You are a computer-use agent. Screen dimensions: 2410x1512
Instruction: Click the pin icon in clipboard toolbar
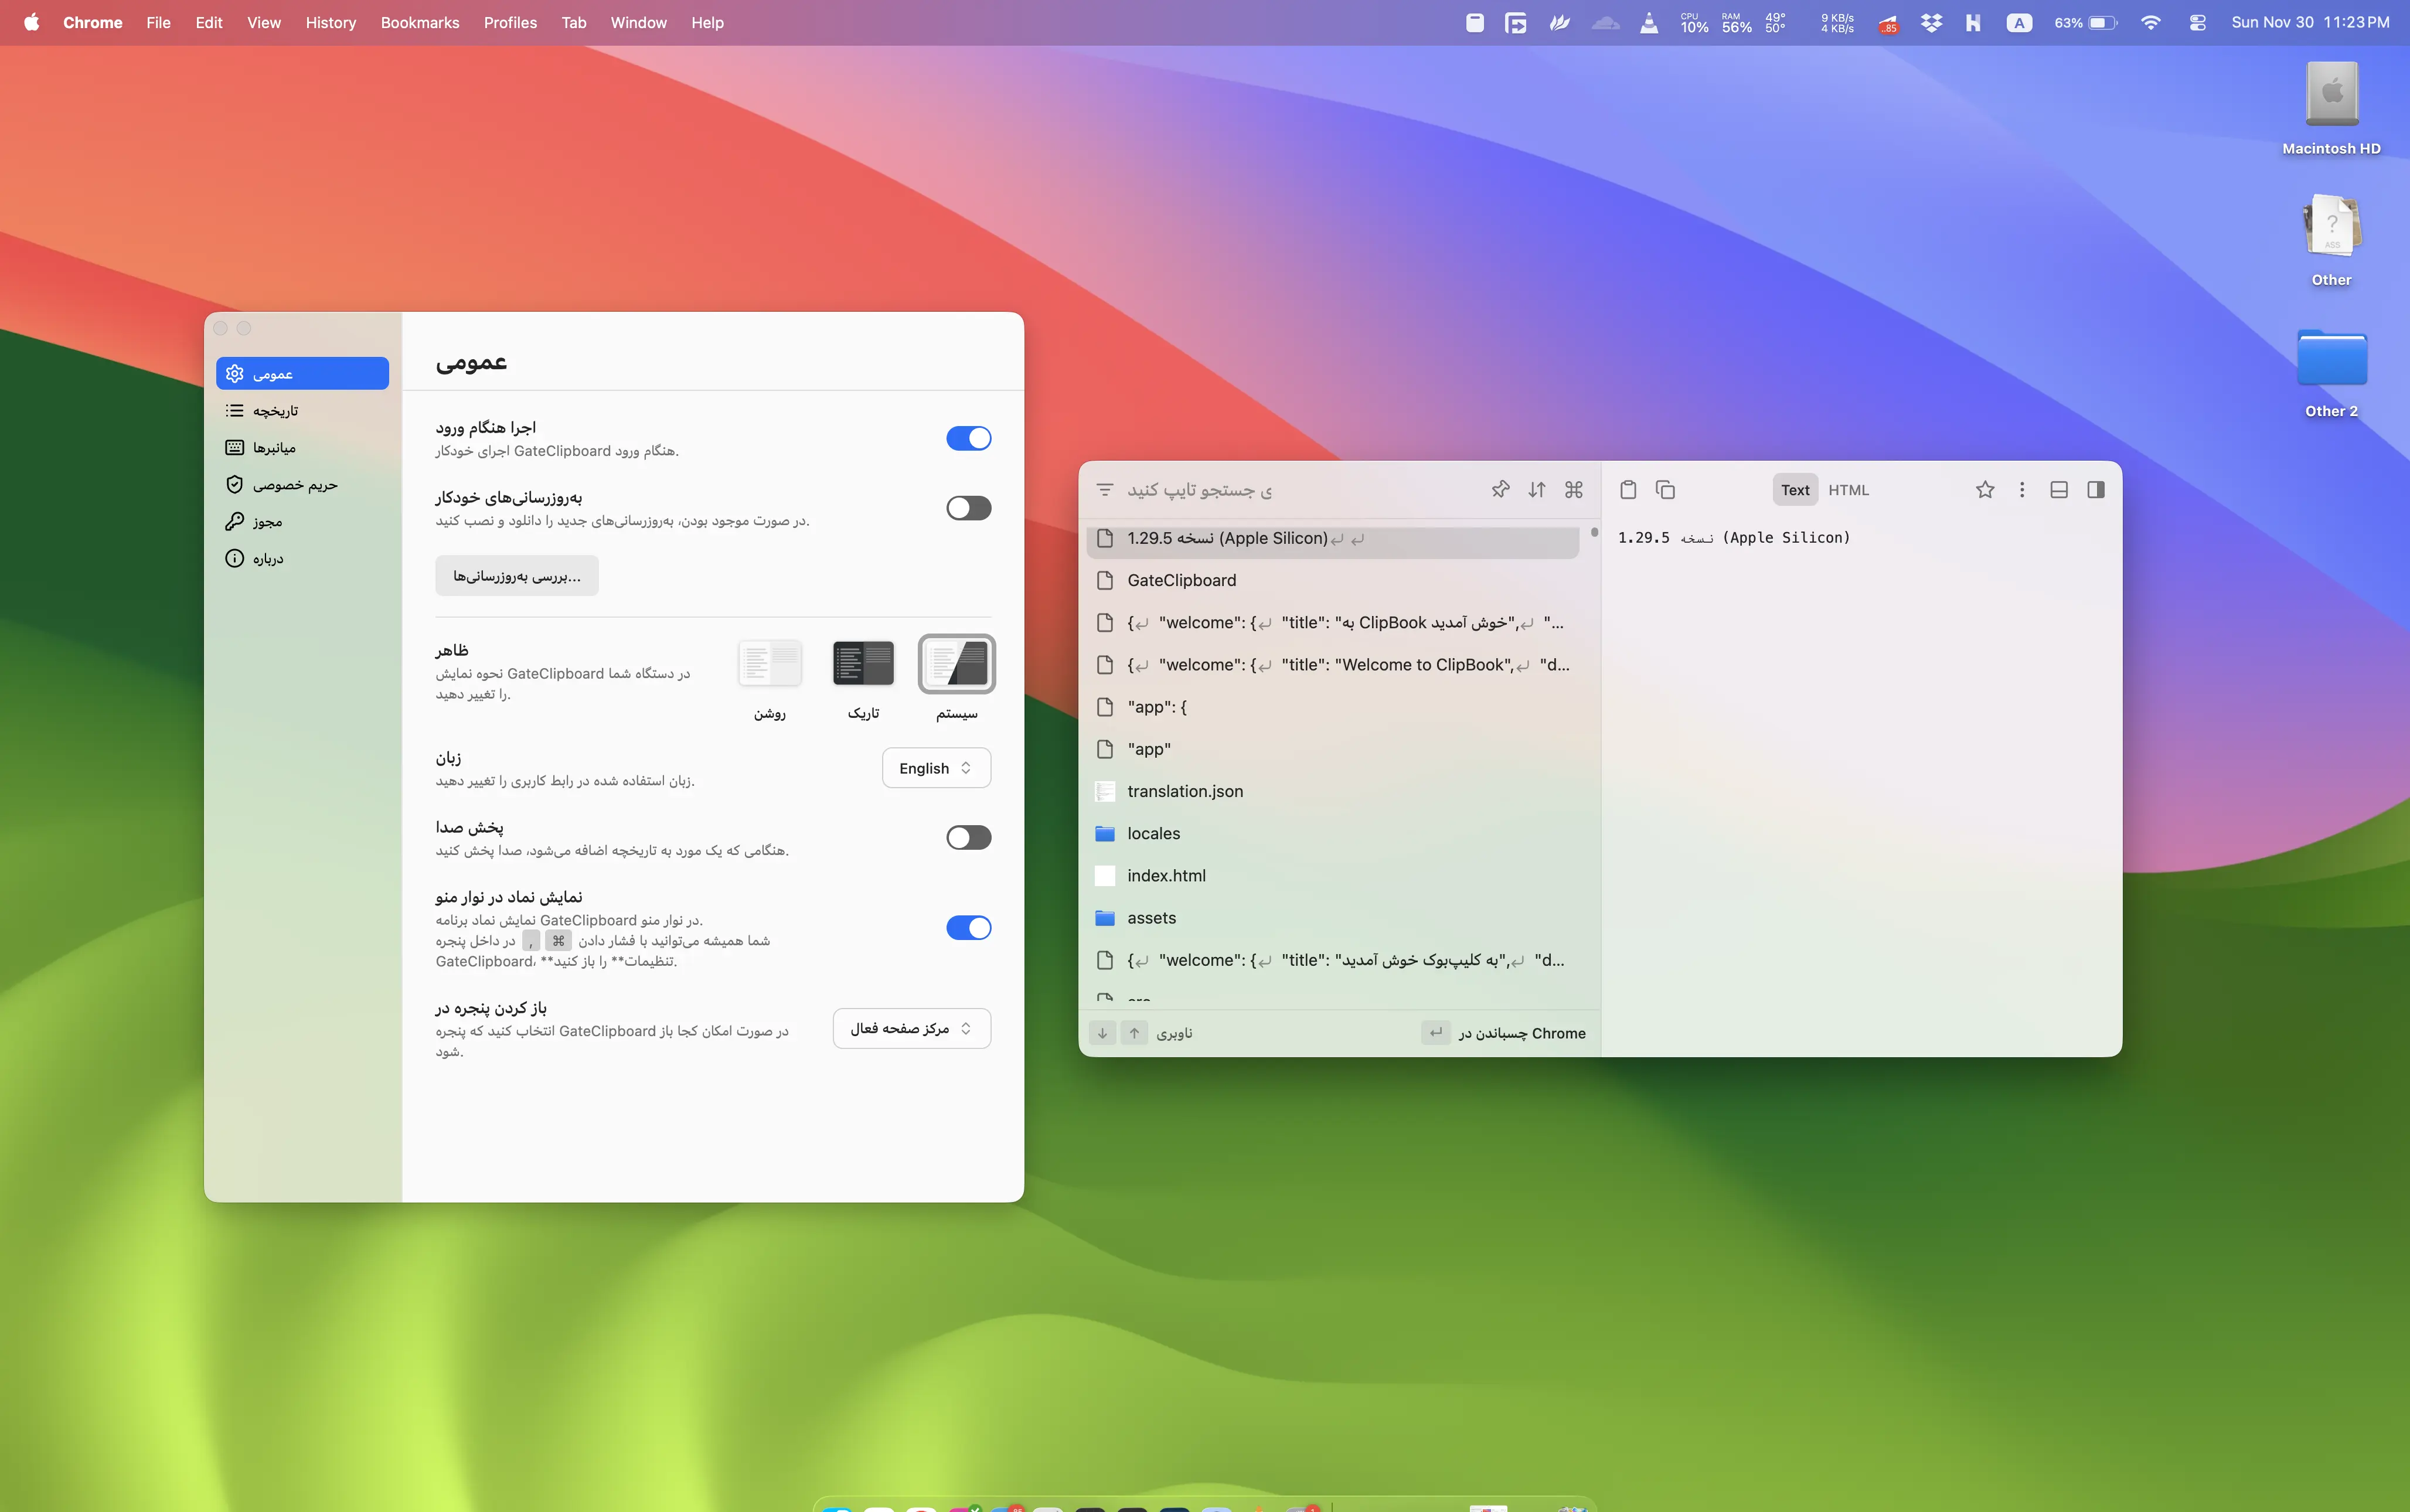coord(1500,489)
